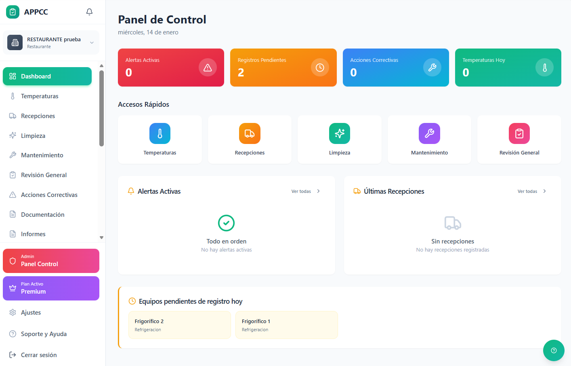571x366 pixels.
Task: Click the notification bell icon
Action: click(x=89, y=12)
